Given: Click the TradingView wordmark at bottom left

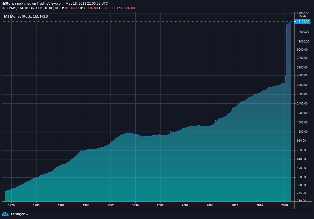Looking at the screenshot, I should tap(19, 214).
